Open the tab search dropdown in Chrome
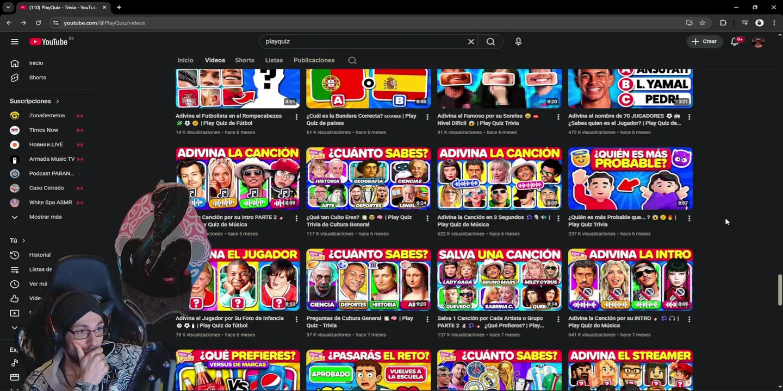This screenshot has height=391, width=783. click(x=8, y=7)
